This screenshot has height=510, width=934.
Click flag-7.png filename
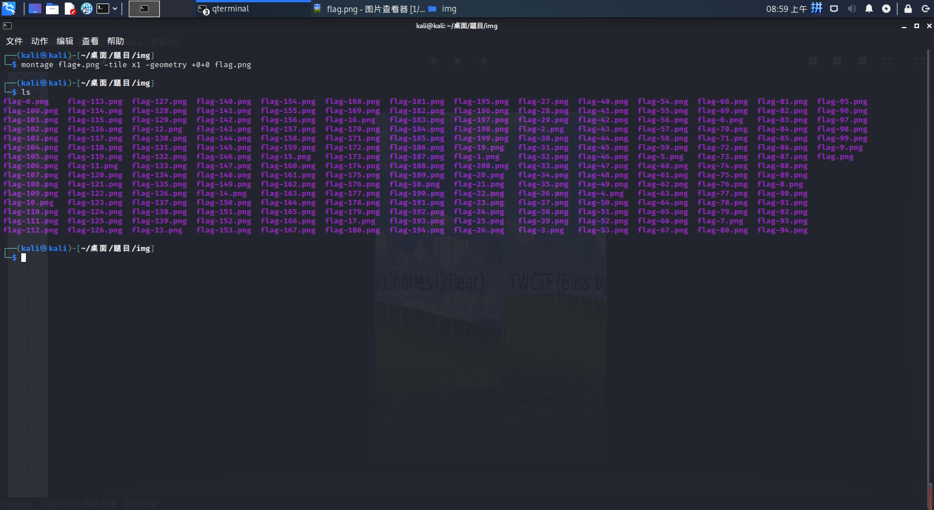[721, 221]
